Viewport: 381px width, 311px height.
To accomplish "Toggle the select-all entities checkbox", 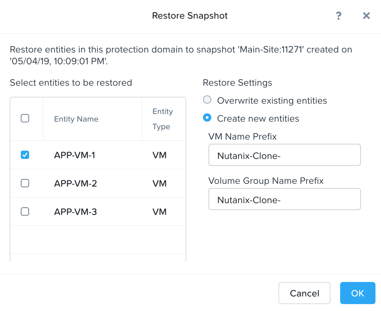I will point(25,119).
